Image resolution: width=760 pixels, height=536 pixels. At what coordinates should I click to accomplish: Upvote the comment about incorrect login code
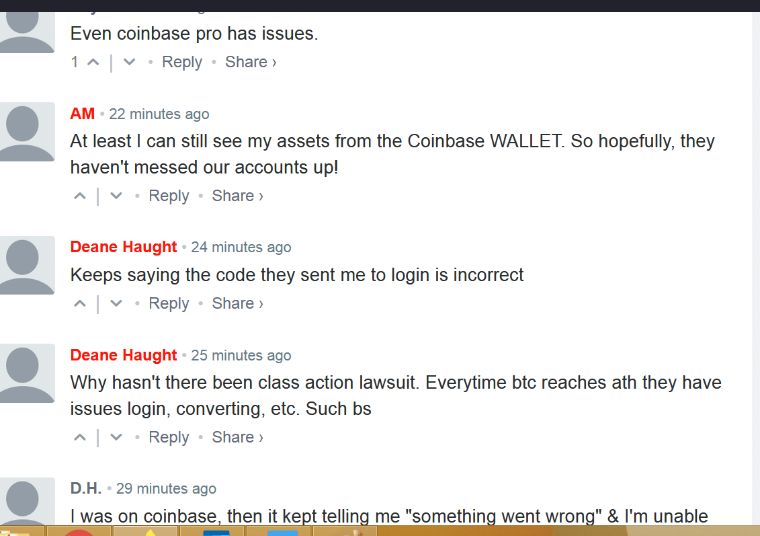(80, 304)
